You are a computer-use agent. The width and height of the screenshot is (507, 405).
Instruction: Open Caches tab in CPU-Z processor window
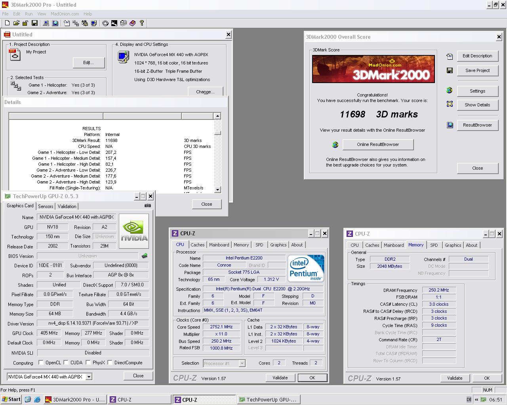coord(198,245)
